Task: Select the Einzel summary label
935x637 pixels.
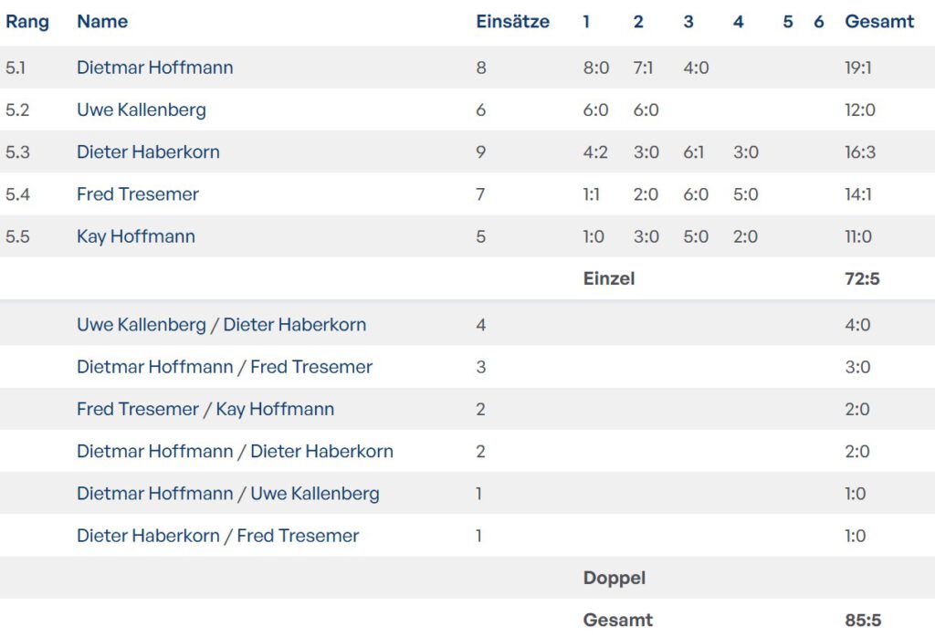Action: tap(608, 279)
